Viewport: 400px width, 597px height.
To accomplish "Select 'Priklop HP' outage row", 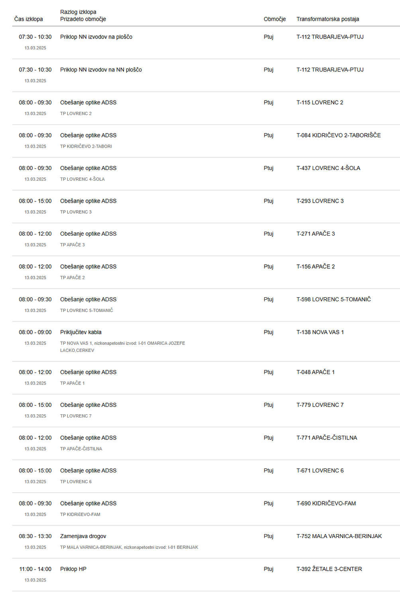I will coord(206,575).
